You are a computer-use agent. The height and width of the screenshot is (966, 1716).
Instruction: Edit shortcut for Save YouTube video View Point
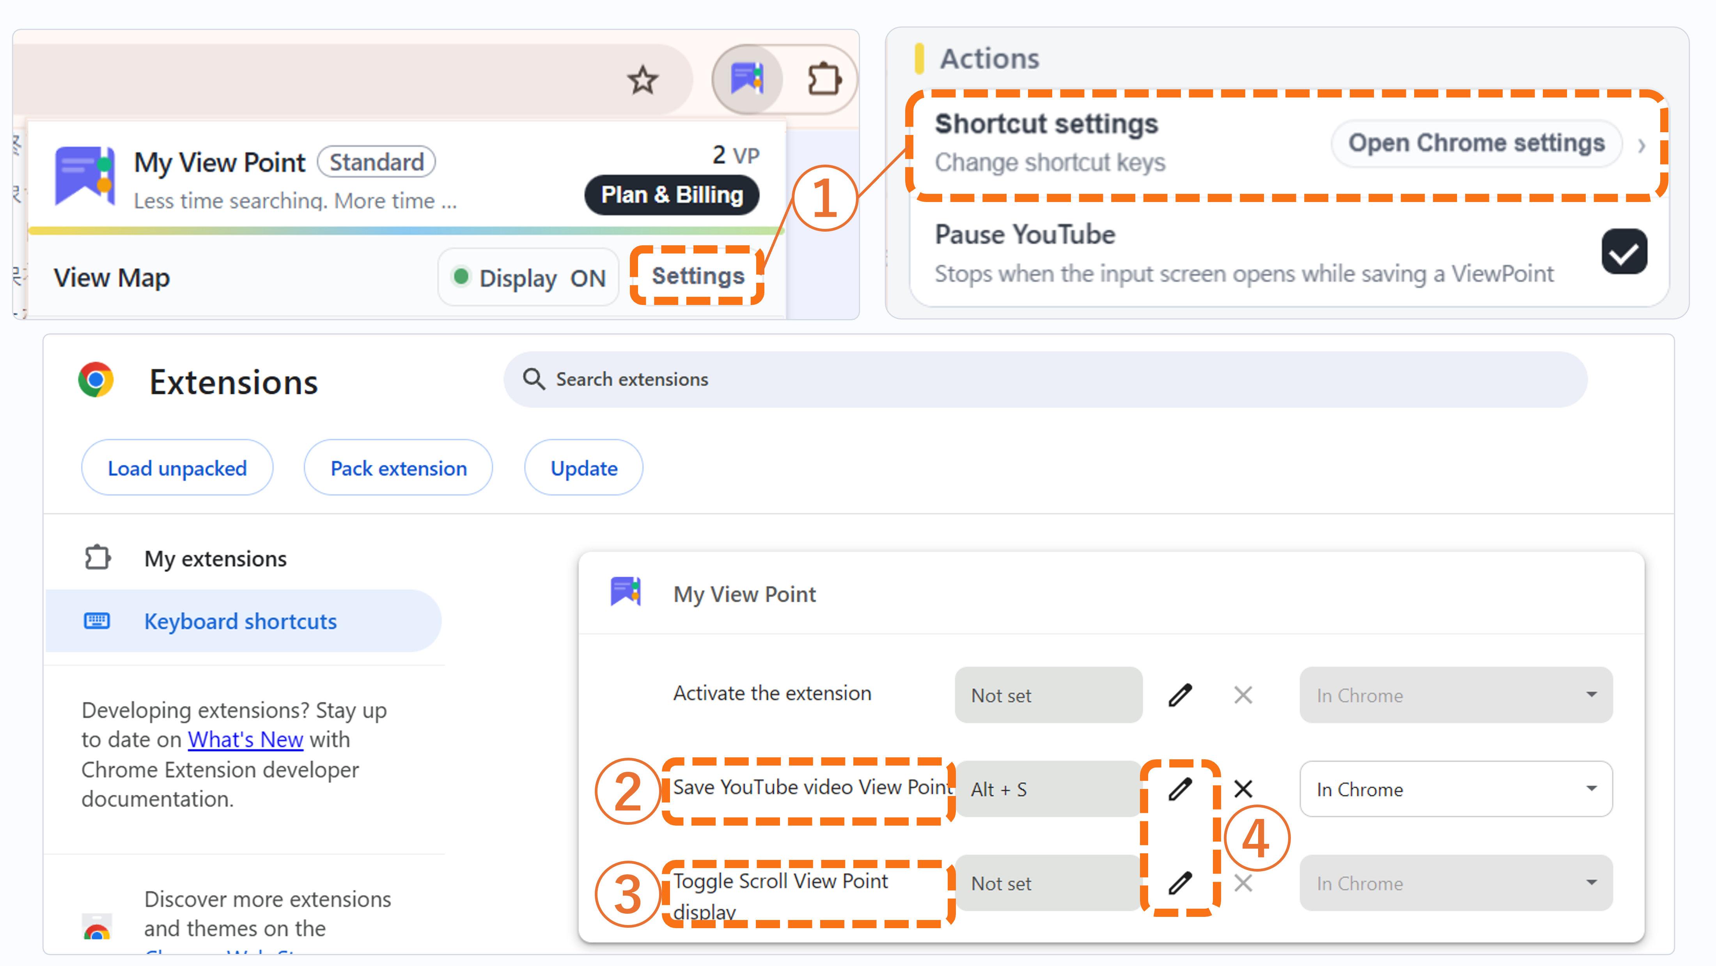pos(1180,789)
